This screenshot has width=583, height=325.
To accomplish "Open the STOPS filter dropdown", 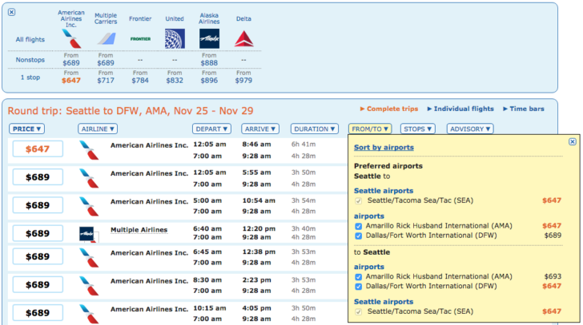I will (418, 129).
